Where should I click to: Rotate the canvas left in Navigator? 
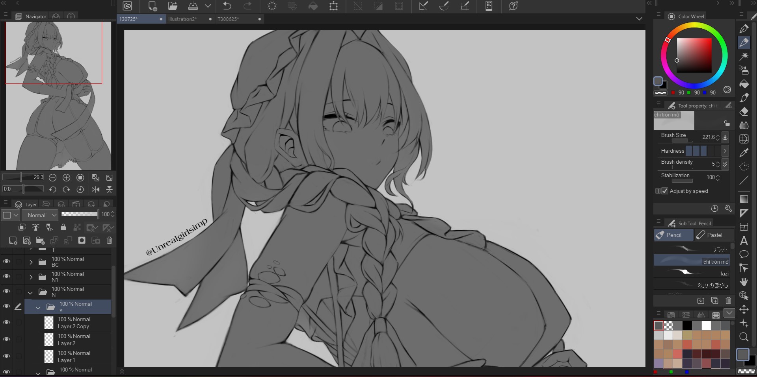(52, 189)
